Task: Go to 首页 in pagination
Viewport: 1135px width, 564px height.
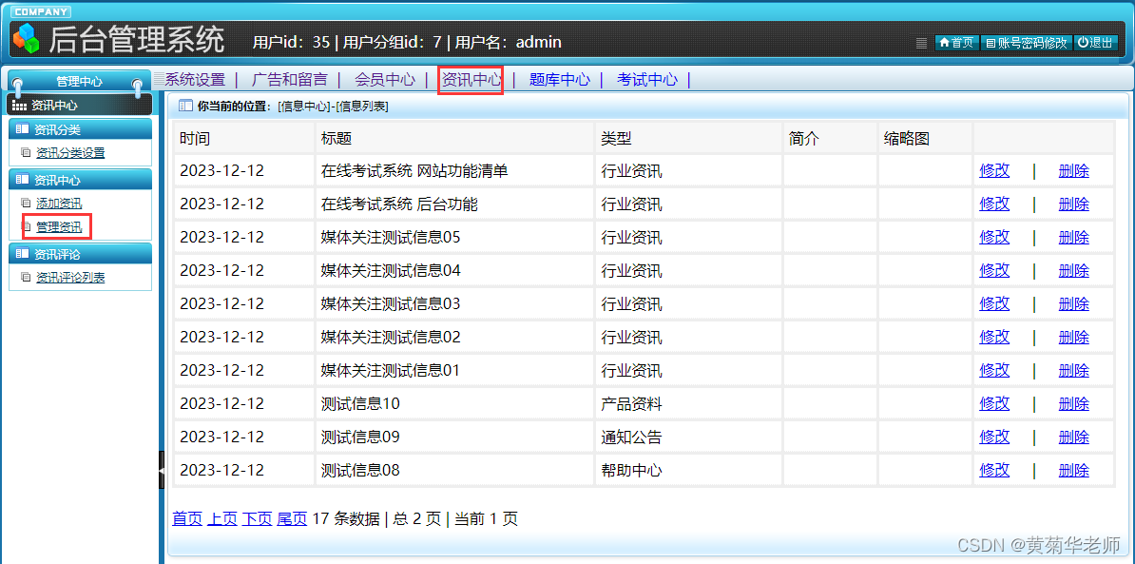Action: coord(187,518)
